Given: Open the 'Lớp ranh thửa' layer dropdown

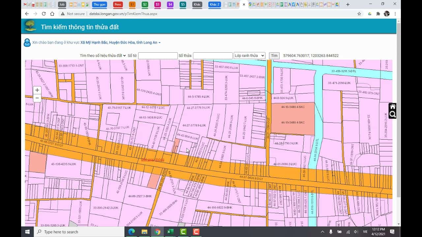Looking at the screenshot, I should click(249, 56).
